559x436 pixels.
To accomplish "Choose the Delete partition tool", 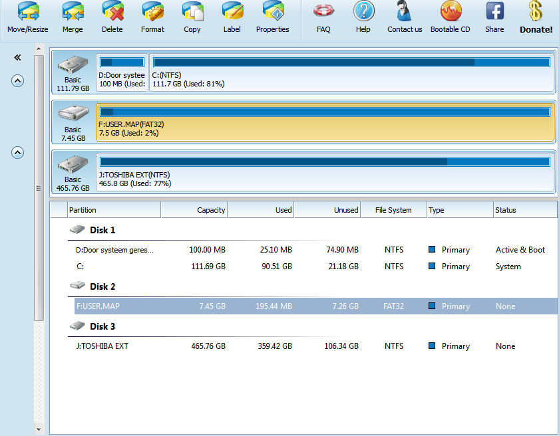I will coord(112,17).
